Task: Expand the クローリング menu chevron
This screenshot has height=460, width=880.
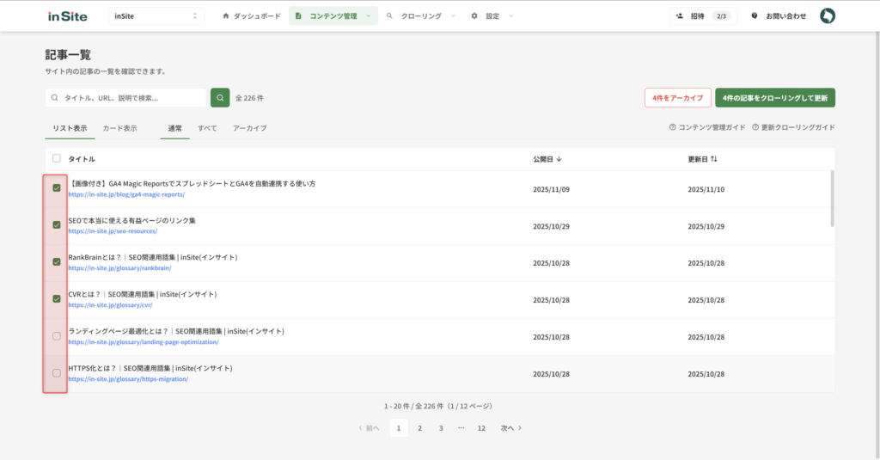Action: click(453, 16)
